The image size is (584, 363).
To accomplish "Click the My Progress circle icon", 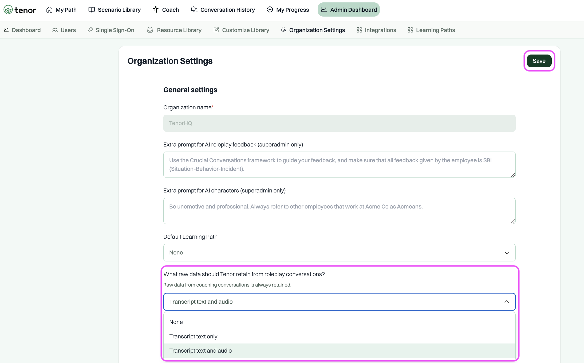I will coord(270,10).
